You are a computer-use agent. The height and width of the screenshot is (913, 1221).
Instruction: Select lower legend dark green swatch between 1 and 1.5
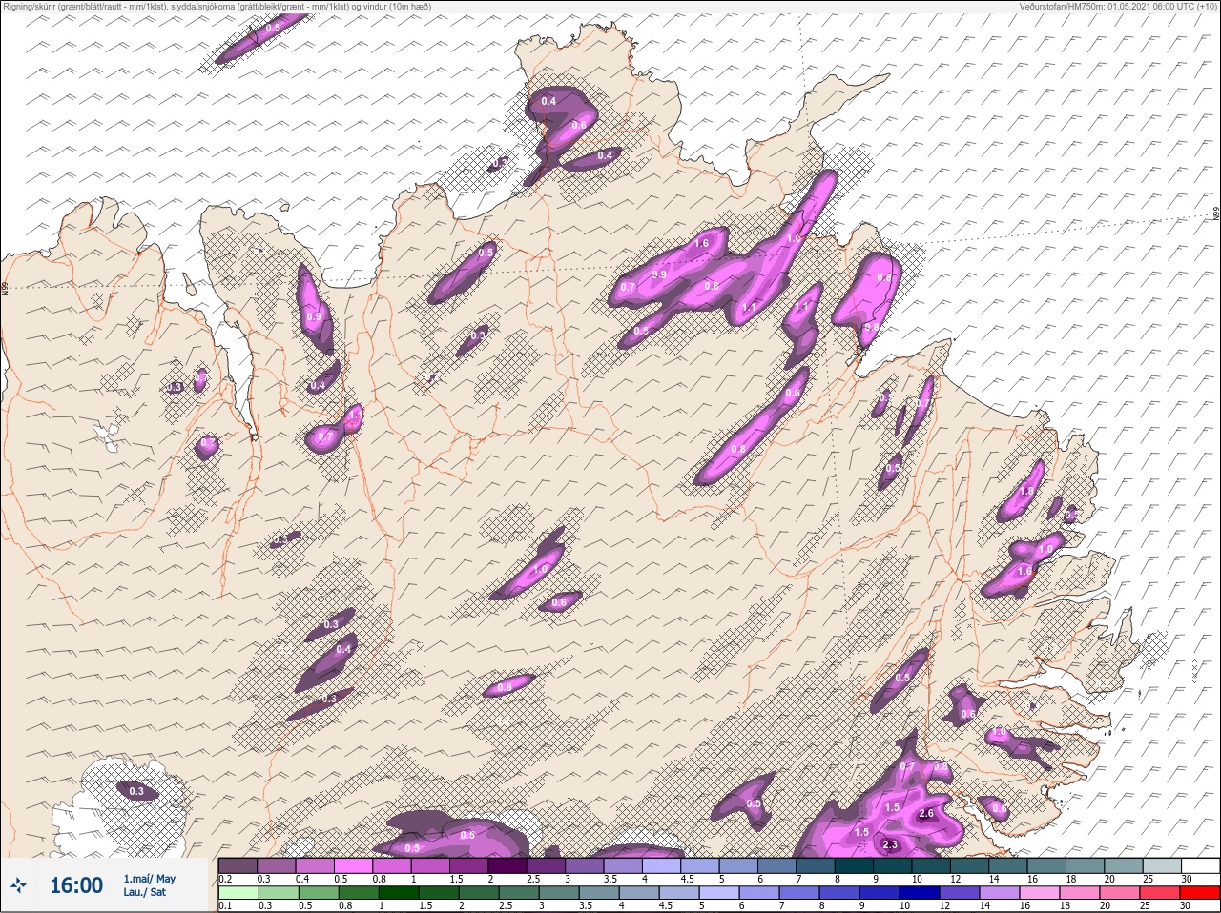[x=397, y=893]
